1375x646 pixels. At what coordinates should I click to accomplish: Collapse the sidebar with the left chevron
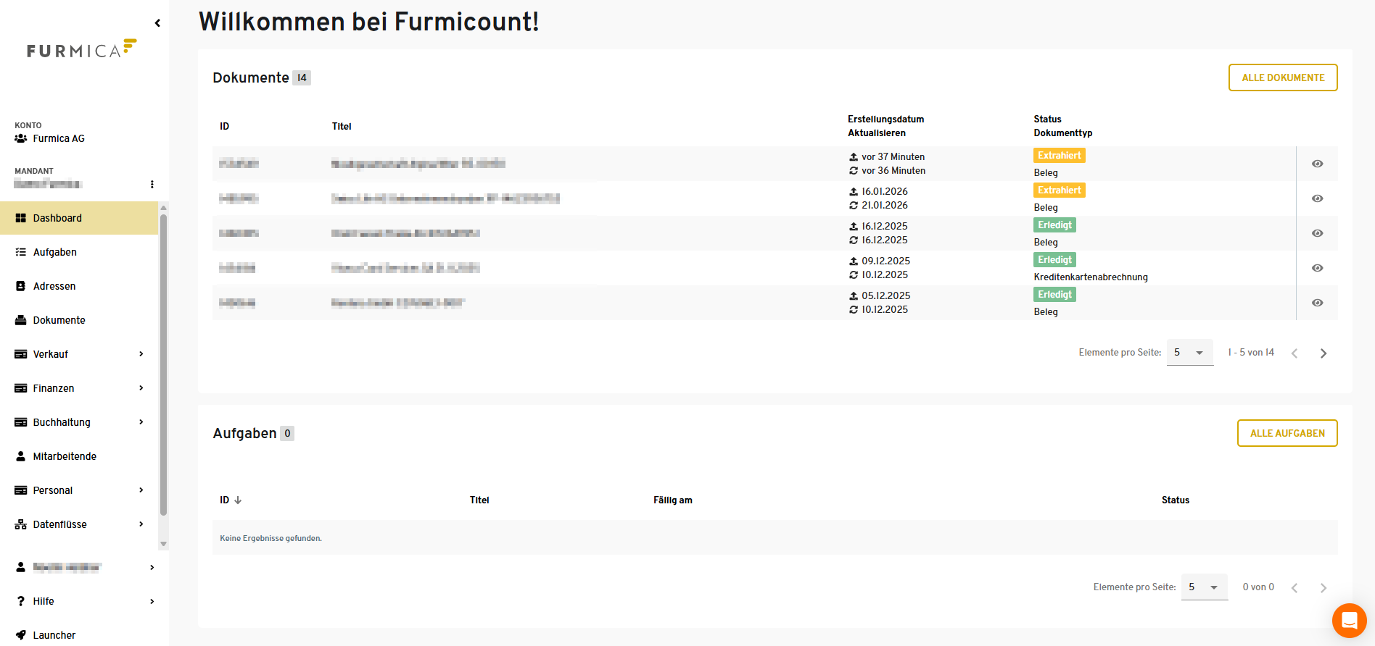[157, 23]
